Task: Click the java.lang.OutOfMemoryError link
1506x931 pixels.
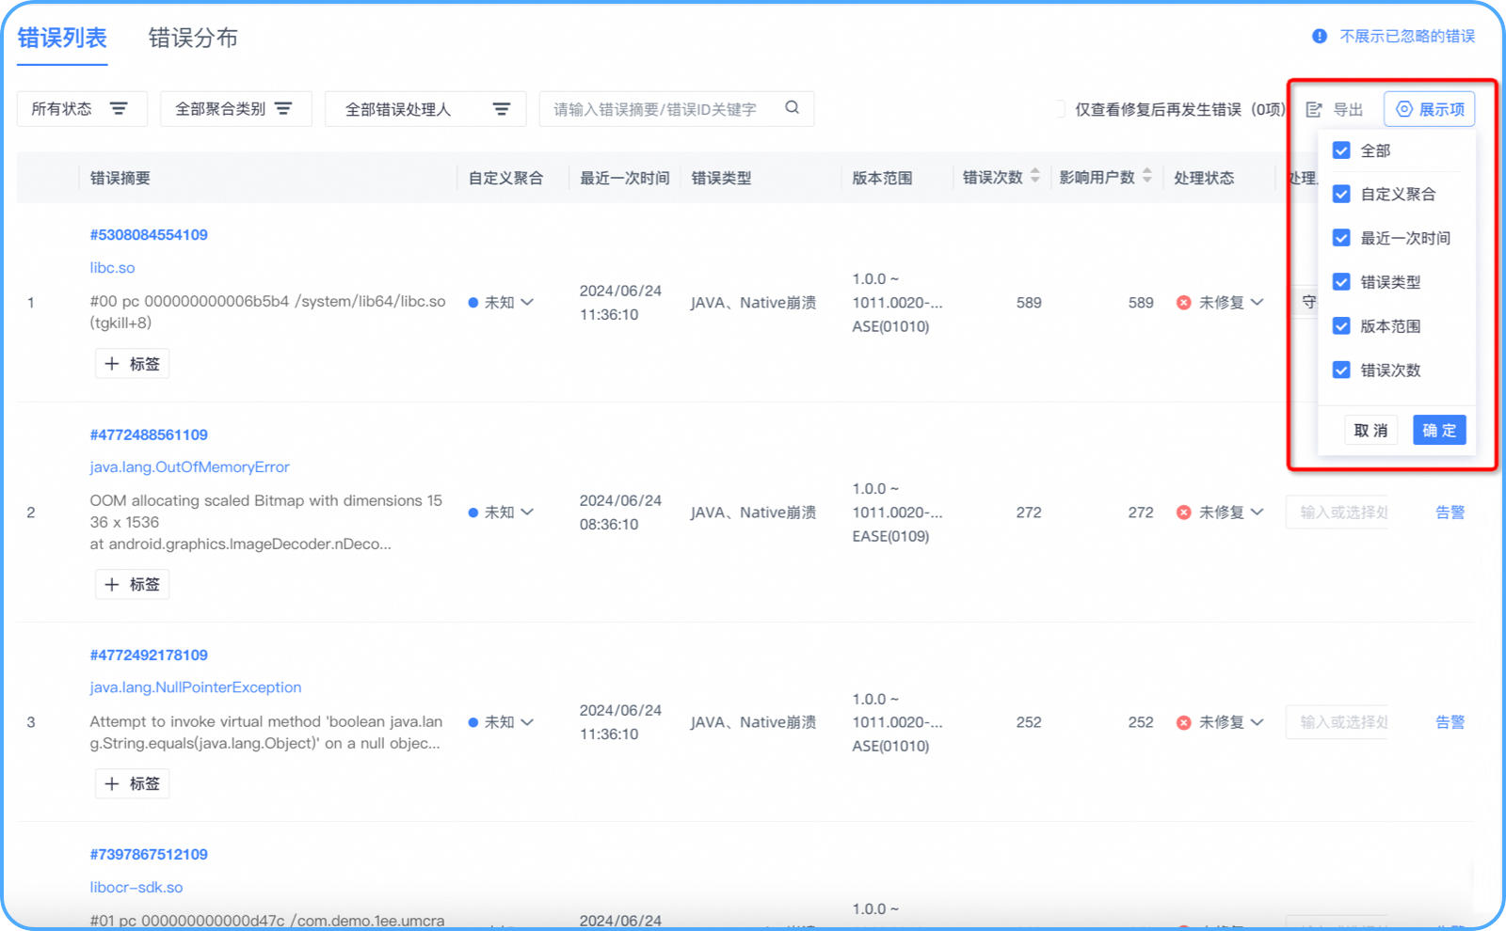Action: pyautogui.click(x=189, y=467)
